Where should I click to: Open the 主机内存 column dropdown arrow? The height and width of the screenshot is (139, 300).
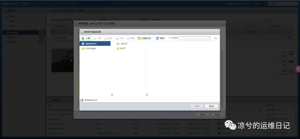pyautogui.click(x=291, y=26)
